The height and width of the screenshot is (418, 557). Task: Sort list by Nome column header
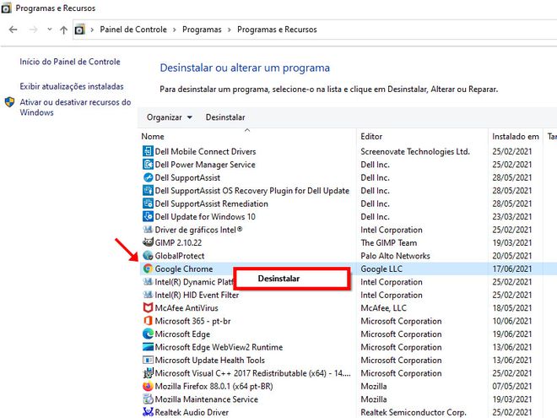[153, 137]
